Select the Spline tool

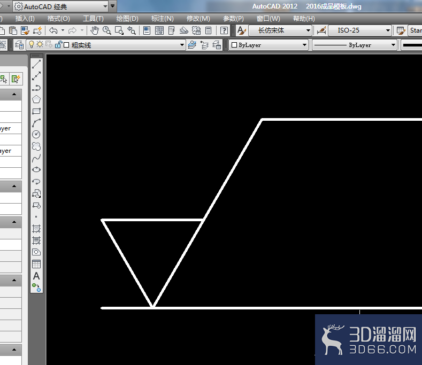point(36,158)
